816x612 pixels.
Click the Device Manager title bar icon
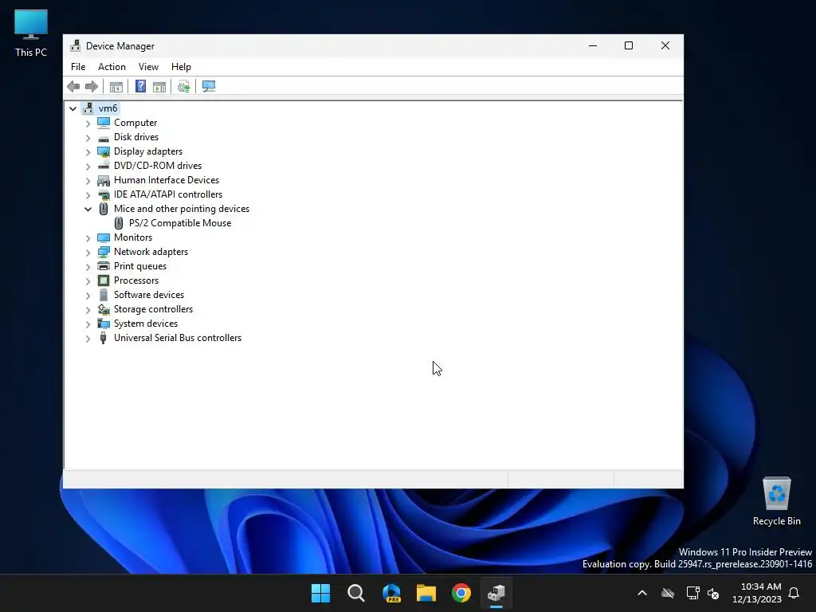[76, 45]
